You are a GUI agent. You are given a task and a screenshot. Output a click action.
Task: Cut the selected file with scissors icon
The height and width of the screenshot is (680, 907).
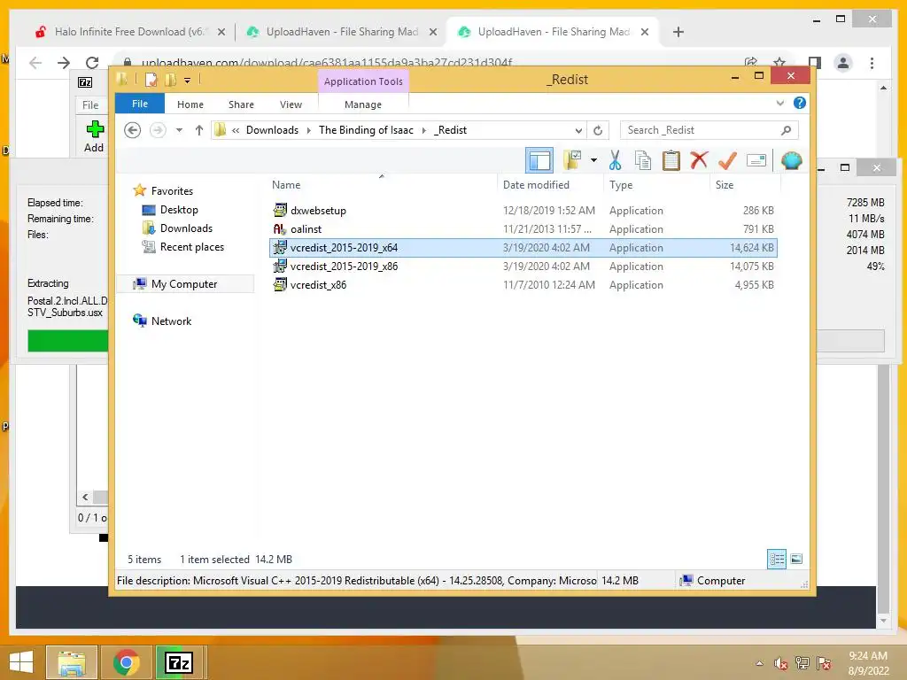615,160
